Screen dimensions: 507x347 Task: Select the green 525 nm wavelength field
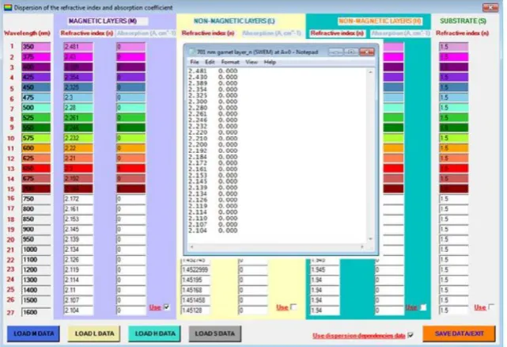click(36, 117)
